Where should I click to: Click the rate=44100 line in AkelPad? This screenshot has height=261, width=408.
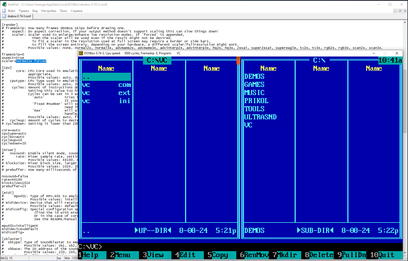tap(12, 180)
